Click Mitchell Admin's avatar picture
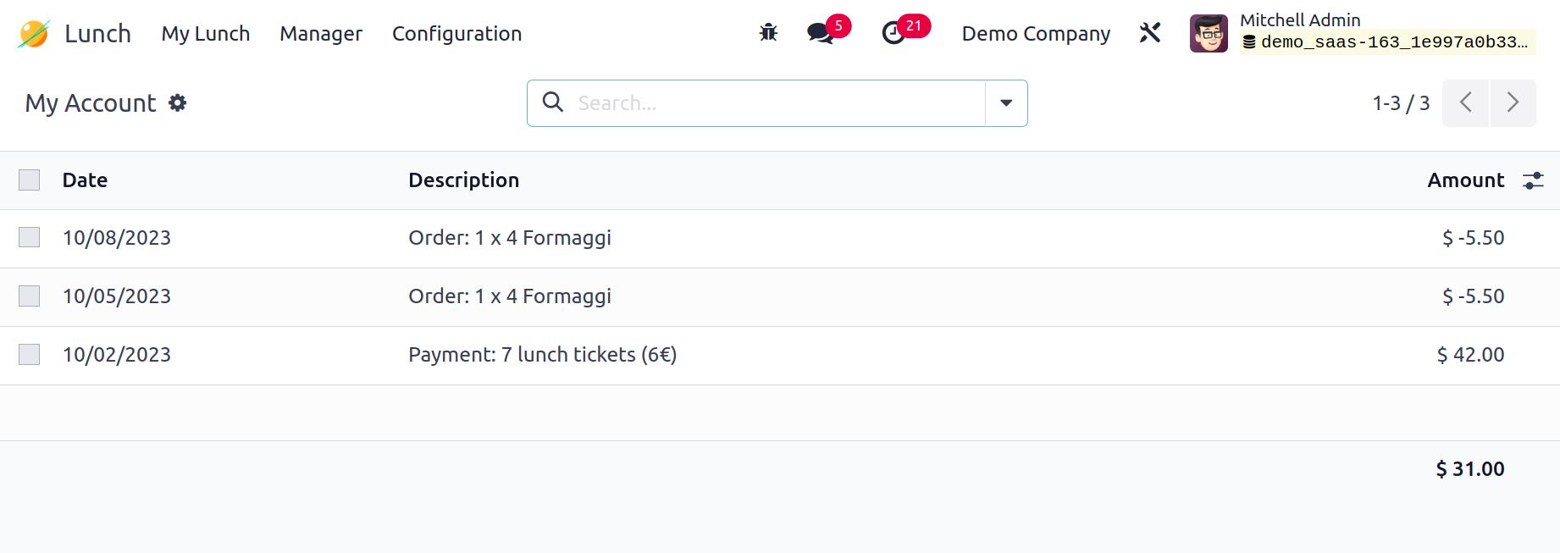Viewport: 1560px width, 553px height. [1209, 34]
